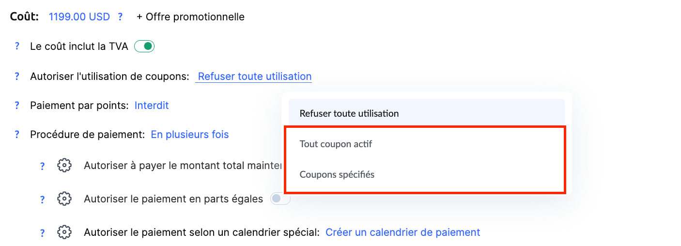Click help icon next to Autoriser l'utilisation de coupons
Image resolution: width=681 pixels, height=246 pixels.
coord(17,76)
